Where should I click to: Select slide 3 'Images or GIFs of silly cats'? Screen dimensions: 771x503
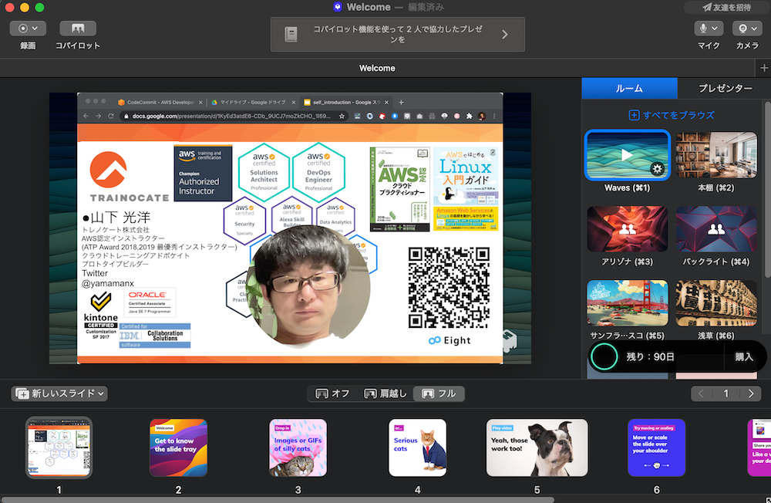click(x=298, y=447)
